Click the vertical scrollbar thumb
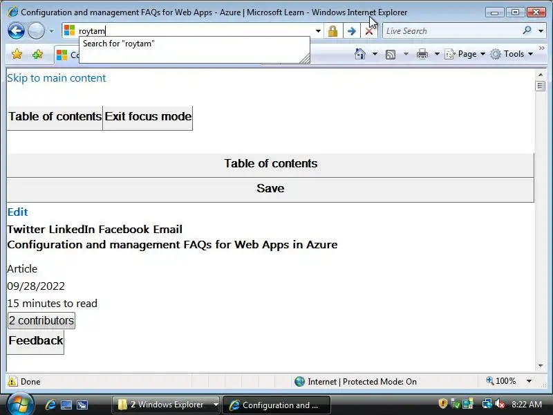 (541, 86)
